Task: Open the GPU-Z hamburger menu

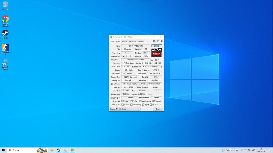Action: tap(162, 41)
